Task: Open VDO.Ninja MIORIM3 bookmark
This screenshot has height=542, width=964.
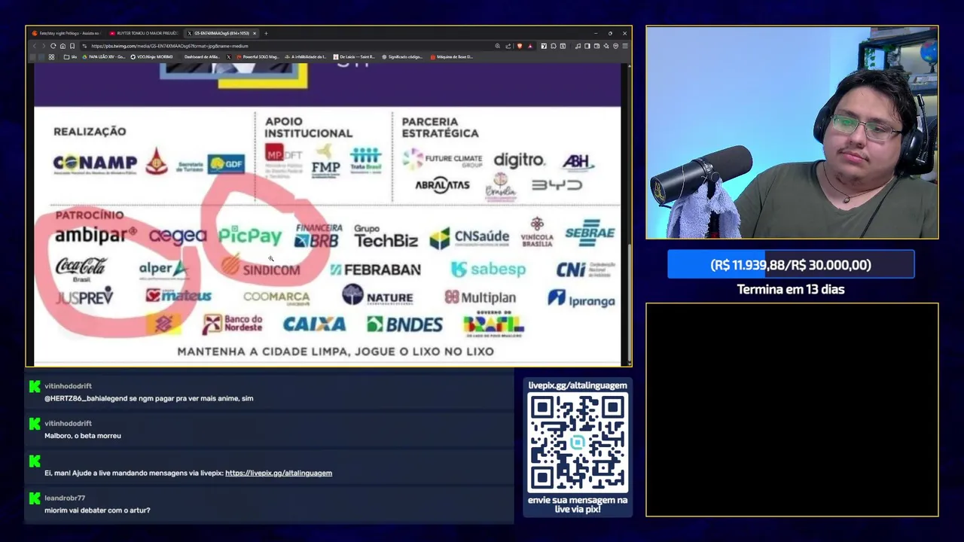Action: click(x=152, y=56)
